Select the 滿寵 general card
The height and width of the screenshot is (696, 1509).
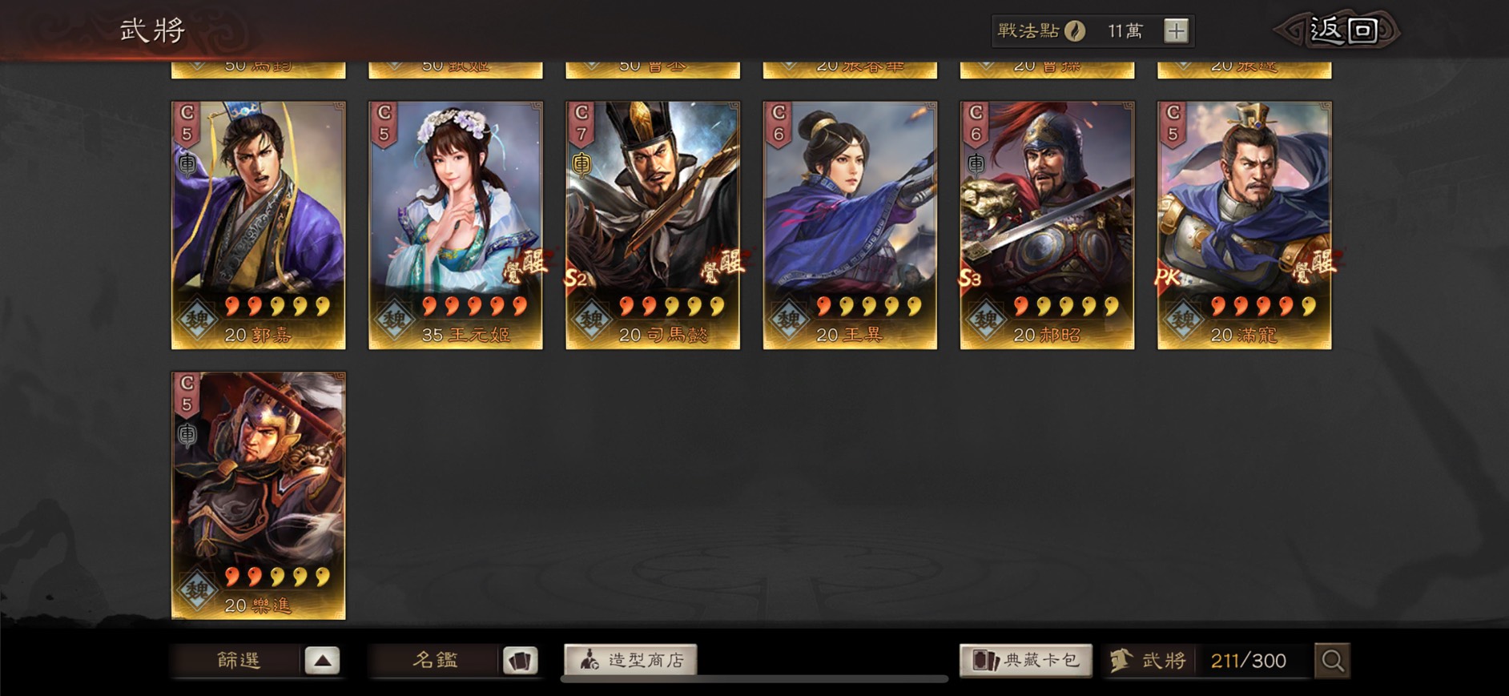[1245, 225]
